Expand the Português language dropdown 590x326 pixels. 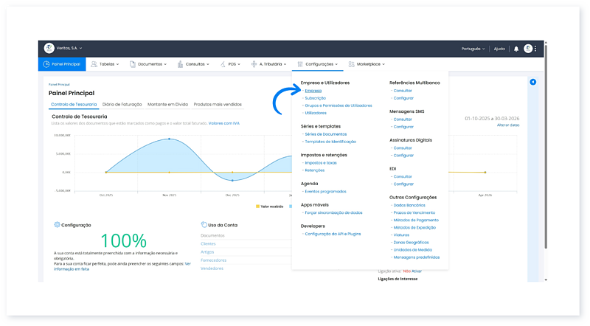(473, 49)
